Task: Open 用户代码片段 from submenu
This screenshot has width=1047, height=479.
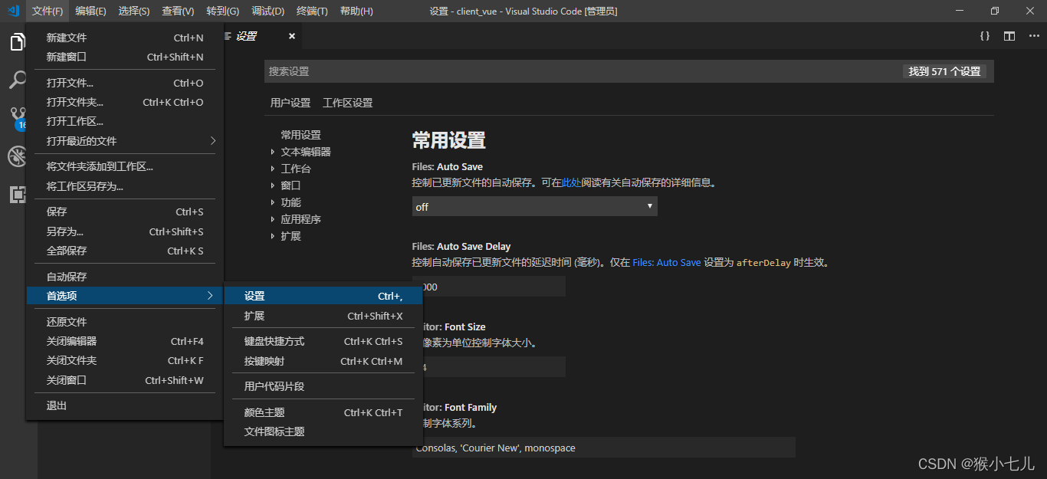Action: [x=323, y=386]
